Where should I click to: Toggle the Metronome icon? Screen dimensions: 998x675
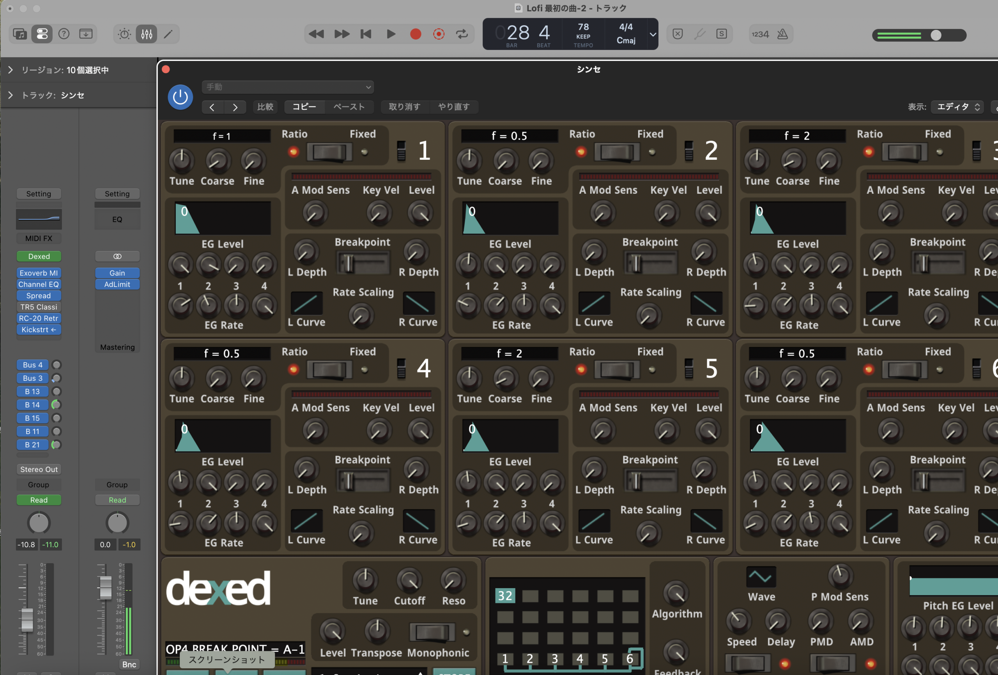coord(782,34)
